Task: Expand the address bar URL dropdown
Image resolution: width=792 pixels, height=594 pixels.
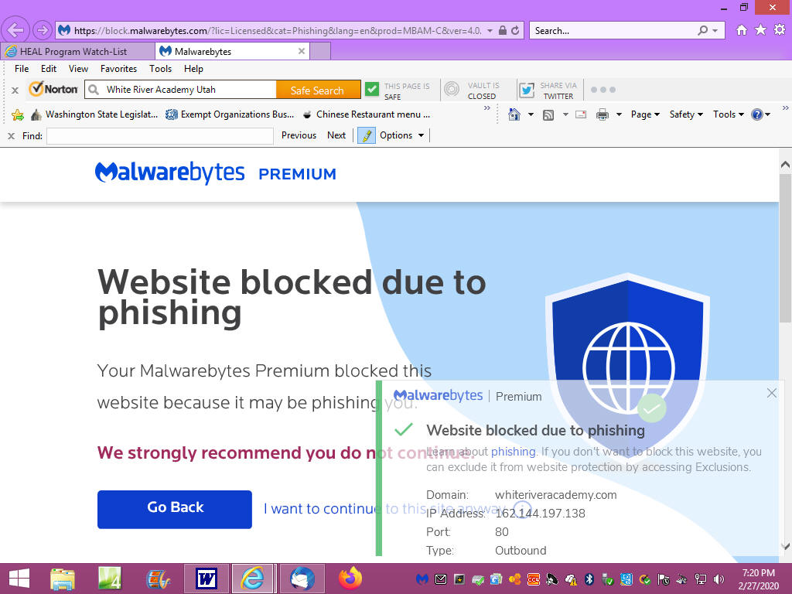Action: point(490,31)
